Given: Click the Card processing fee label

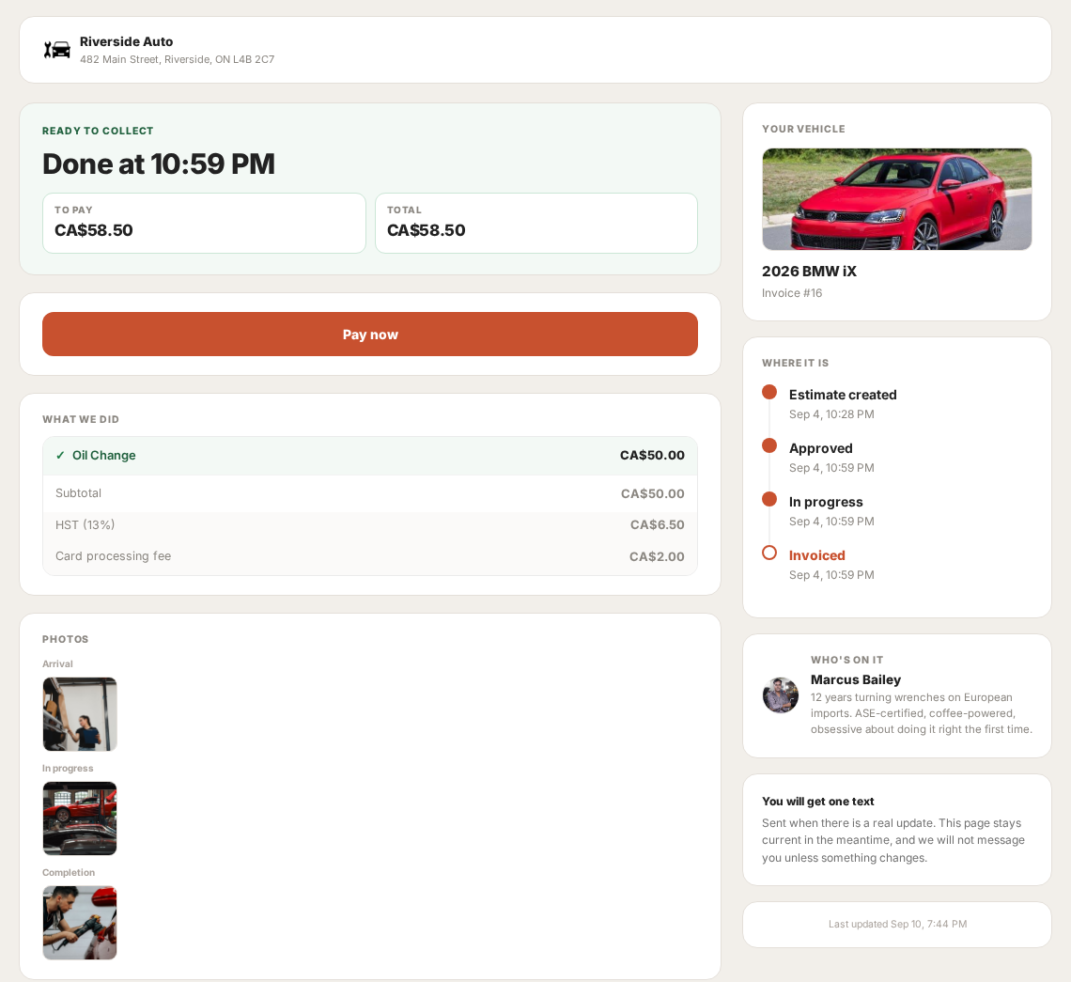Looking at the screenshot, I should [x=114, y=556].
